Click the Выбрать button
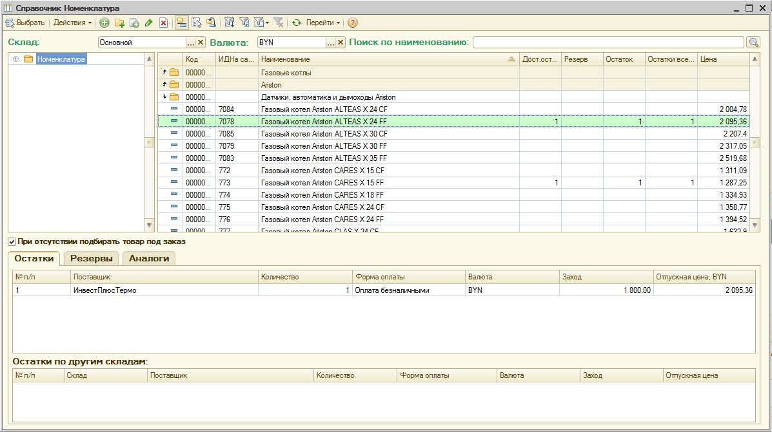Image resolution: width=772 pixels, height=432 pixels. [25, 23]
